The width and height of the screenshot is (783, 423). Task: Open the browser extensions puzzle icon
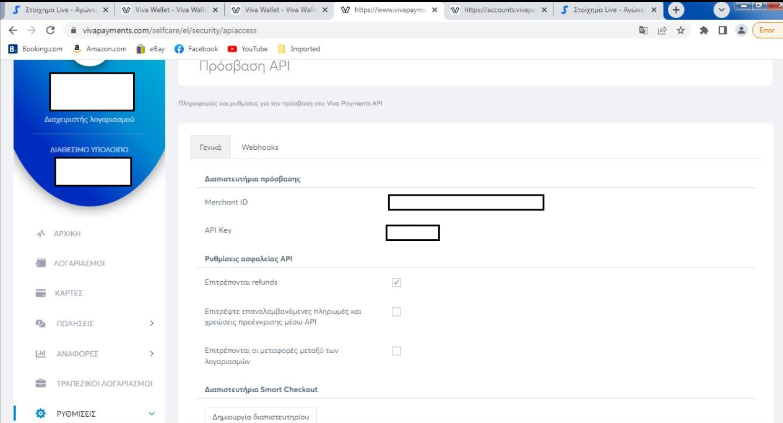click(x=704, y=30)
